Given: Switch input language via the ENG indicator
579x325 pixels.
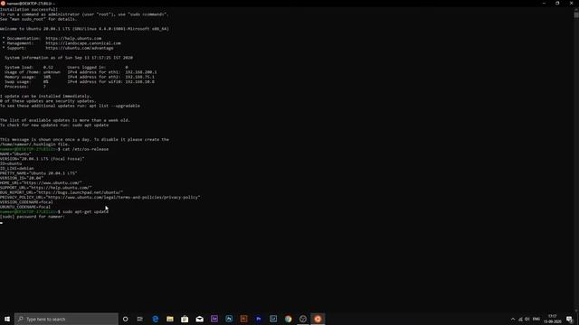Looking at the screenshot, I should pos(536,319).
